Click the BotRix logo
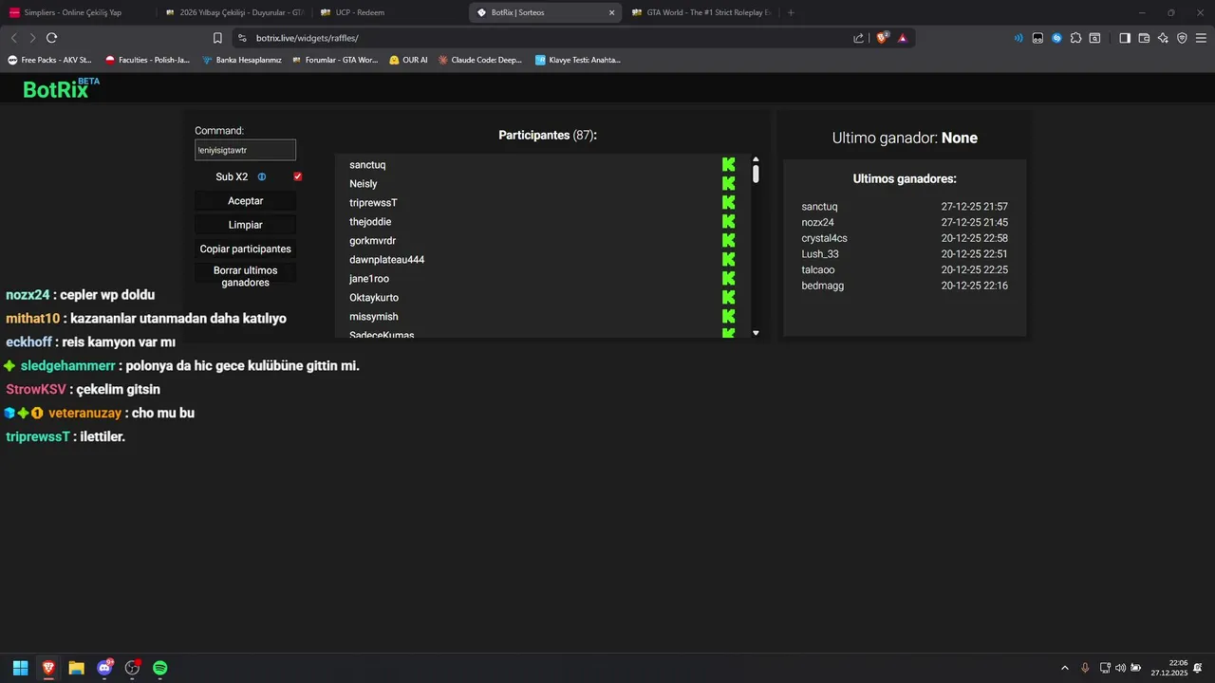 point(61,88)
